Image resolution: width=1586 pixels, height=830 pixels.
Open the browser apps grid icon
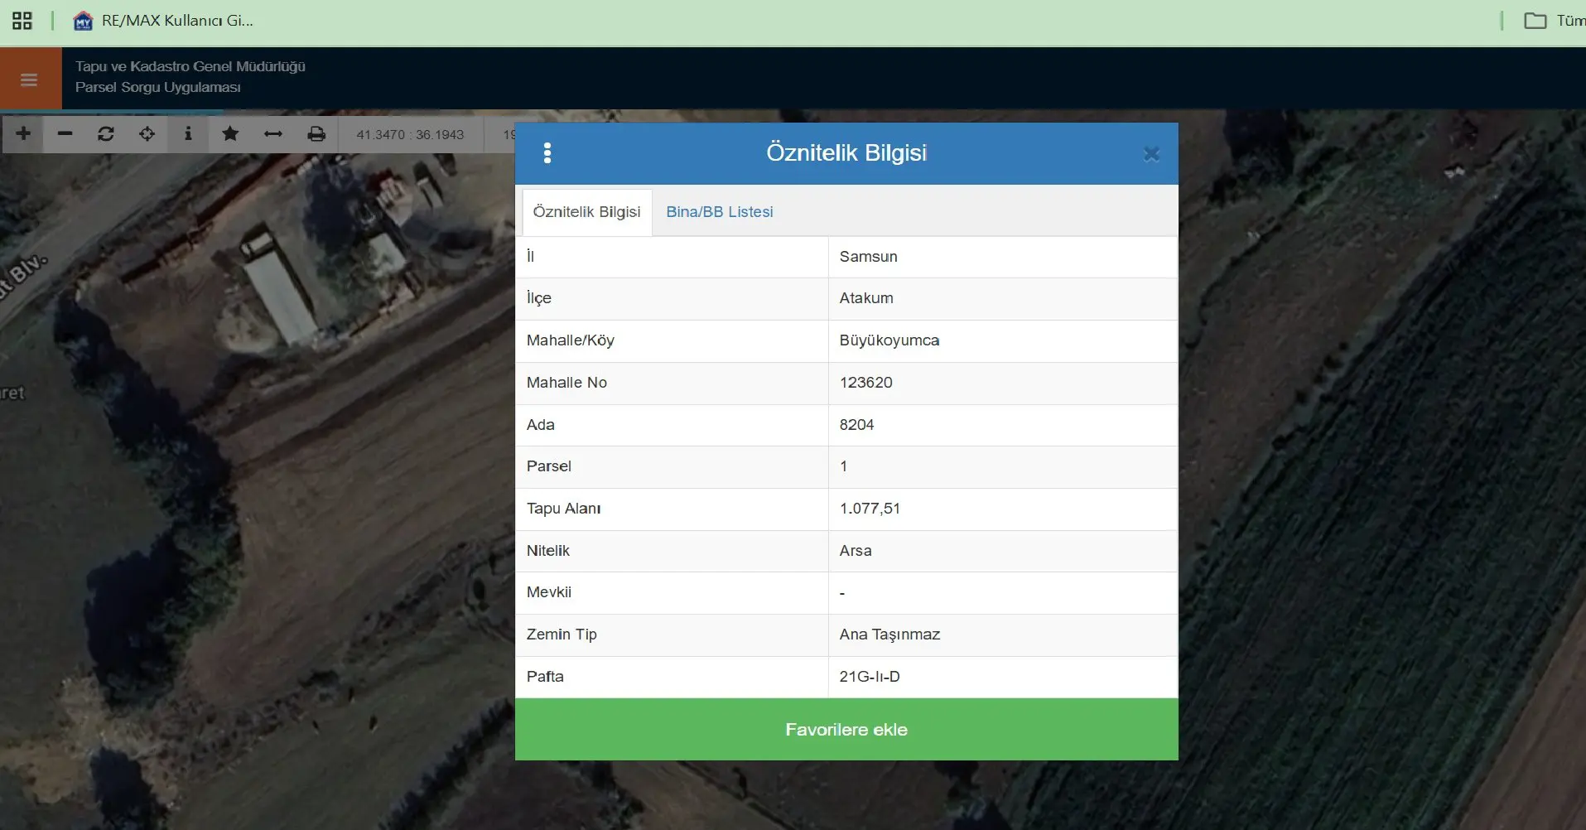22,21
